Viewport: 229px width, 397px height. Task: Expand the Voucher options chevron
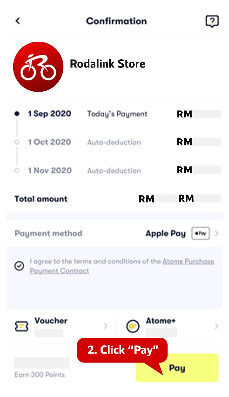pos(106,327)
